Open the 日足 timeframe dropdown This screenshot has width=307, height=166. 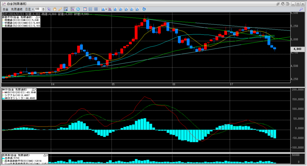click(x=29, y=9)
